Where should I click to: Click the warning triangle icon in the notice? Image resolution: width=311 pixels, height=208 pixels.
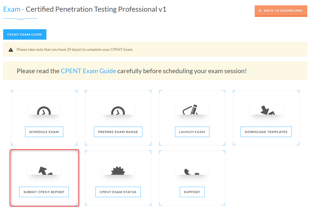coord(11,49)
